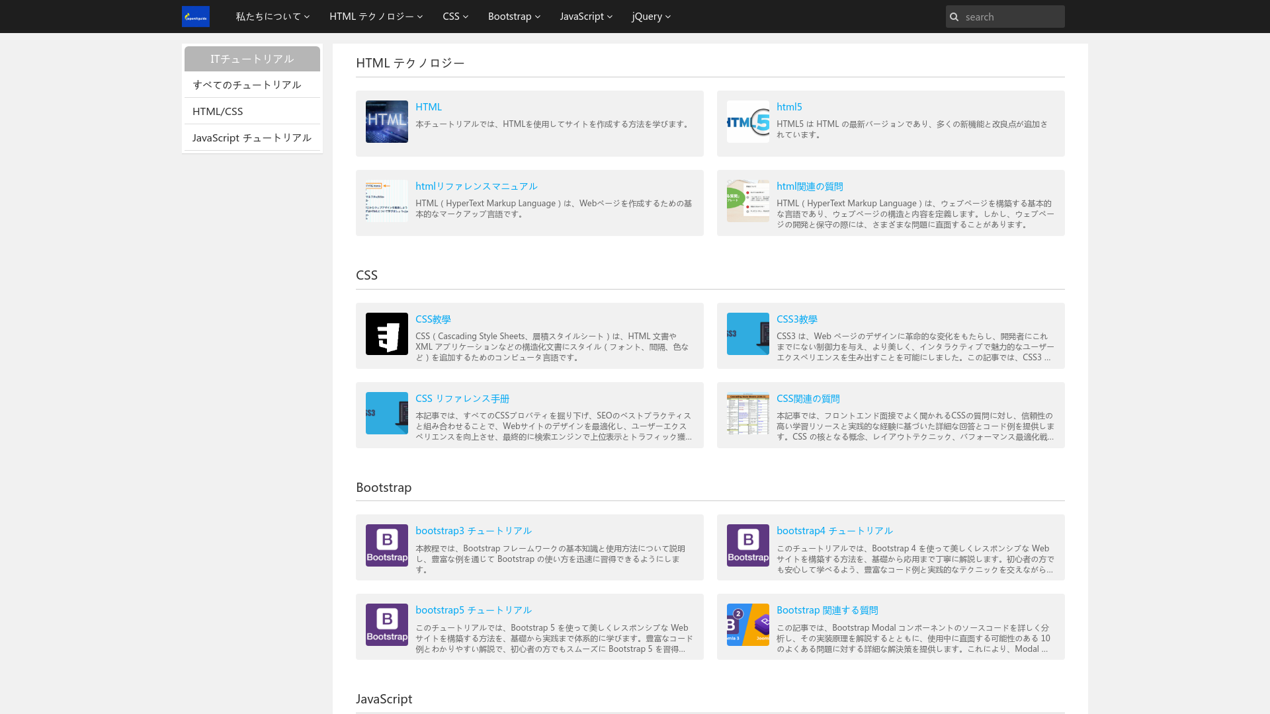Screen dimensions: 1270x714
Task: Open the Bootstrap 関連する質問 link
Action: 827,610
